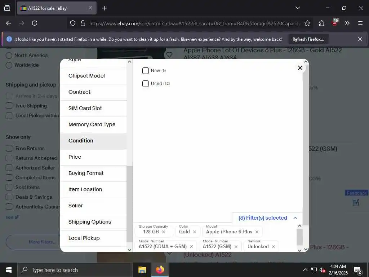Screen dimensions: 369x277
Task: View tracking protection shield info
Action: (x=73, y=23)
